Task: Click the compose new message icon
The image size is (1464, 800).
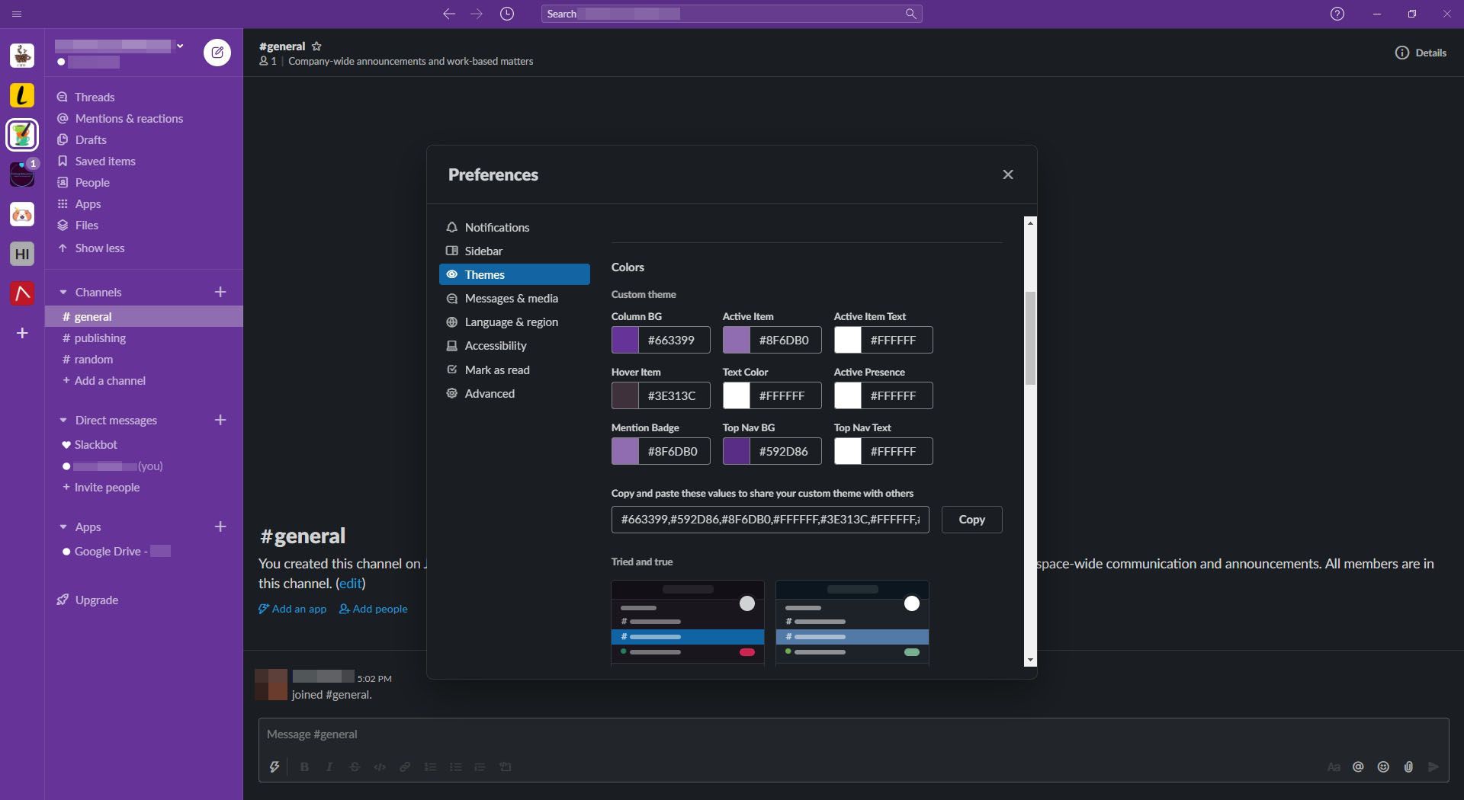Action: 217,53
